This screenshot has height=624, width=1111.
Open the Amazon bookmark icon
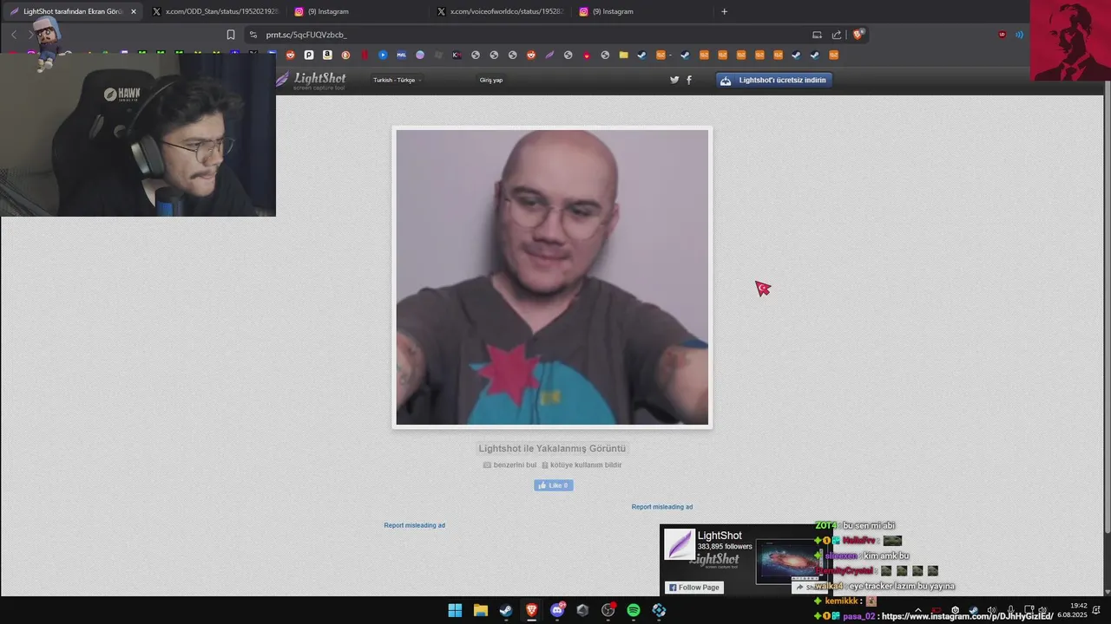pyautogui.click(x=327, y=55)
